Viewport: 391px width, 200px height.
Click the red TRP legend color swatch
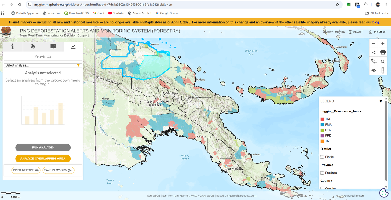[x=322, y=119]
